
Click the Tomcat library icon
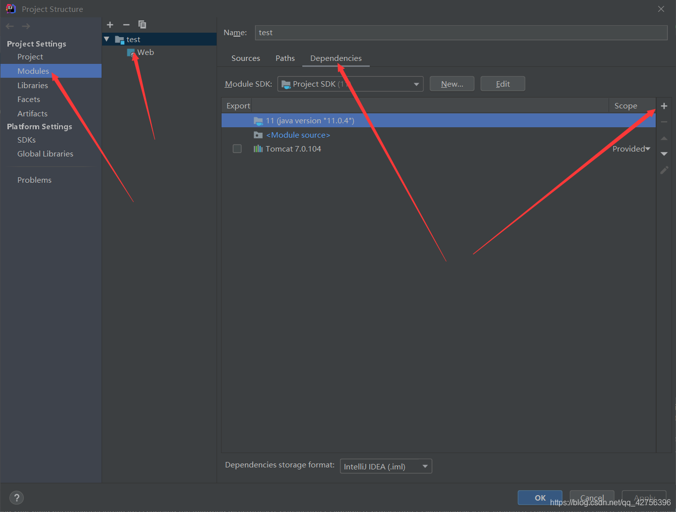tap(258, 149)
